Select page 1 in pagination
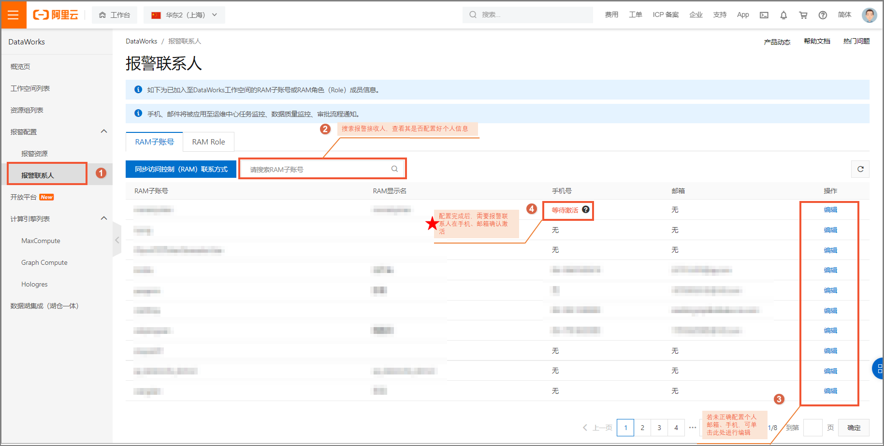 click(x=625, y=428)
